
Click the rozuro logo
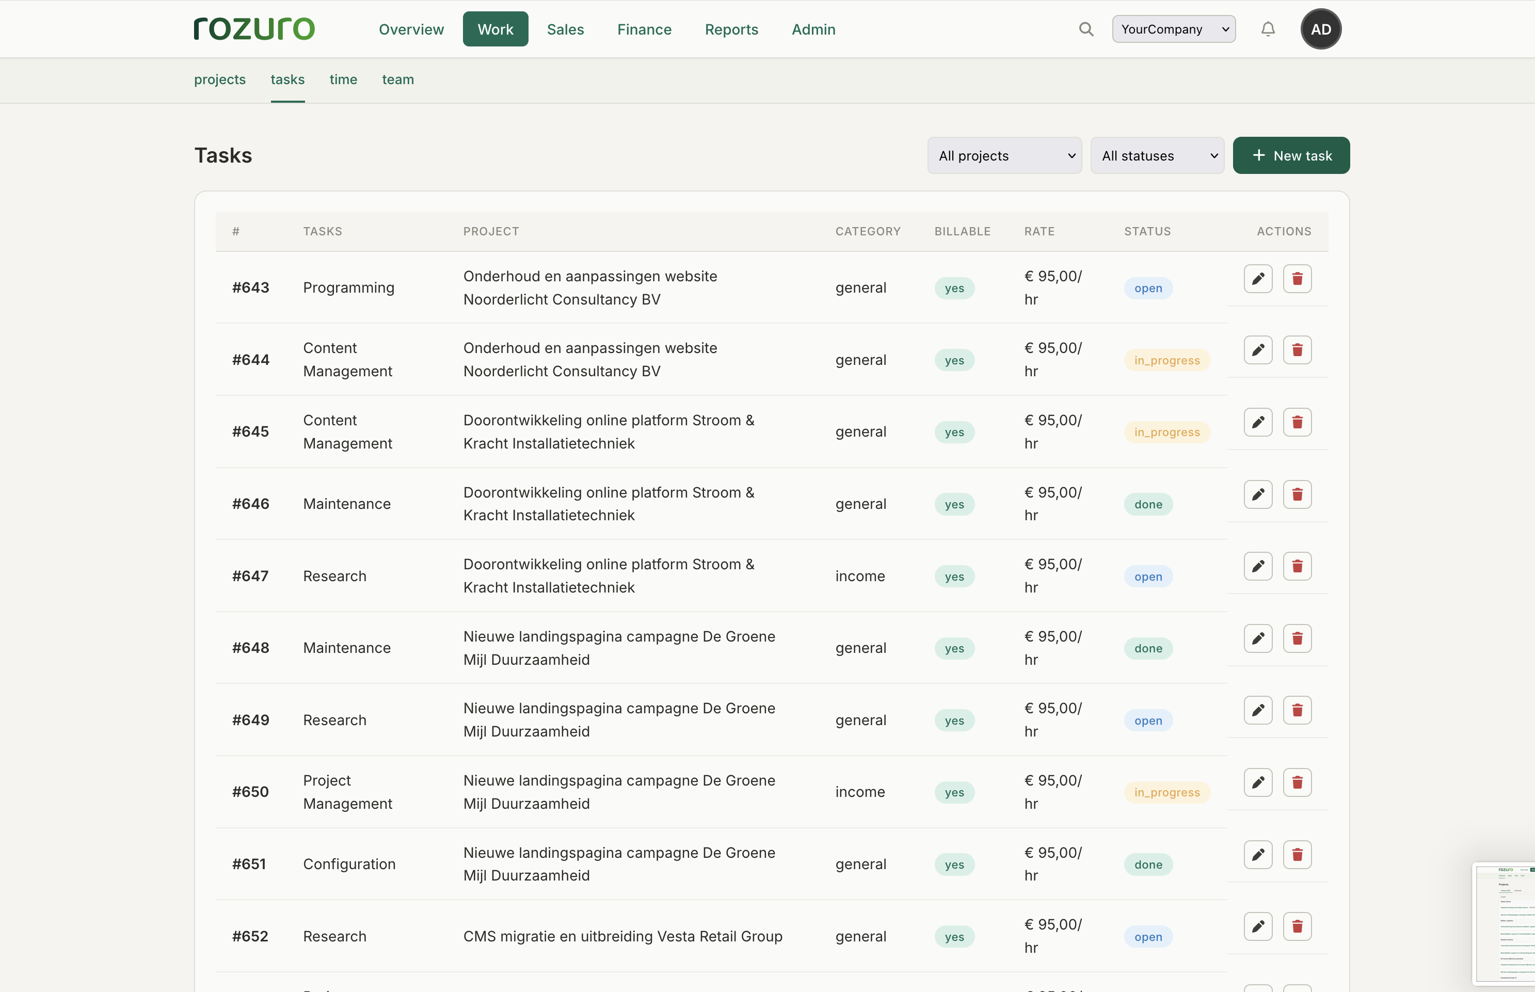(254, 29)
